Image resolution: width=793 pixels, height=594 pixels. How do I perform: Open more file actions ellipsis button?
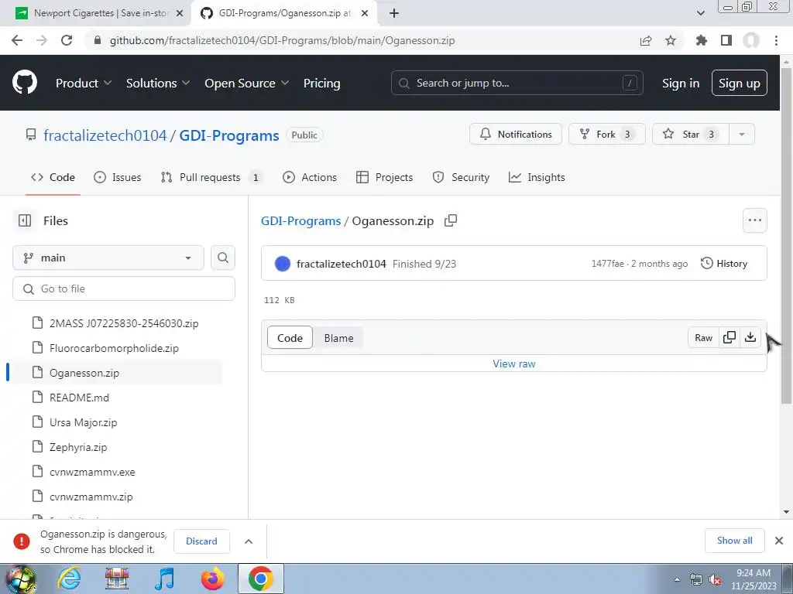pyautogui.click(x=754, y=220)
